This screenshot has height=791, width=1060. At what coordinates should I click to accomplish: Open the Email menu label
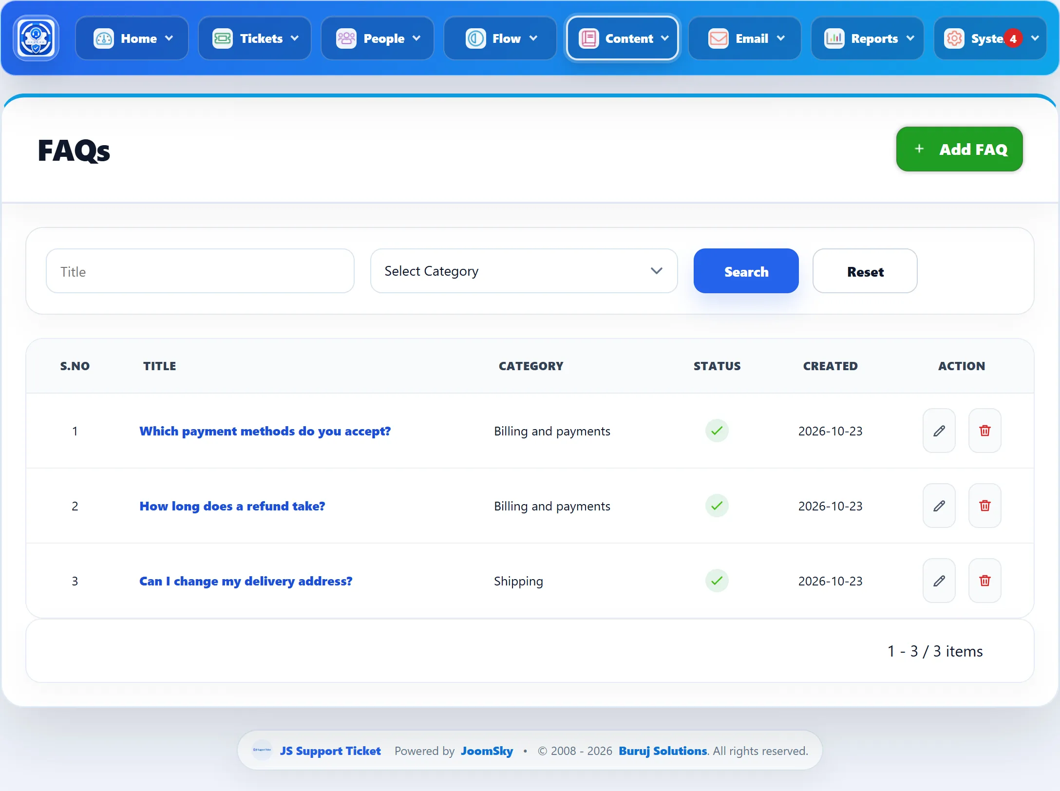point(752,38)
